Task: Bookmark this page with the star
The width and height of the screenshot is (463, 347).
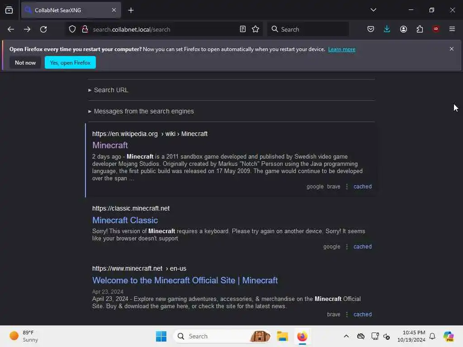Action: 255,29
